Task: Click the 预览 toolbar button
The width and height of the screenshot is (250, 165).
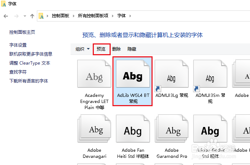Action: [x=101, y=49]
